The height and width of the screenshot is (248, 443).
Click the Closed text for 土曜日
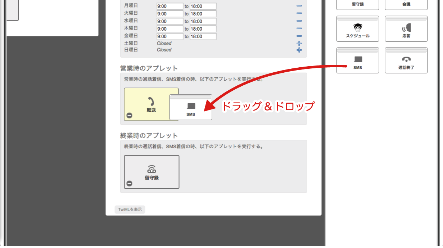pyautogui.click(x=164, y=43)
